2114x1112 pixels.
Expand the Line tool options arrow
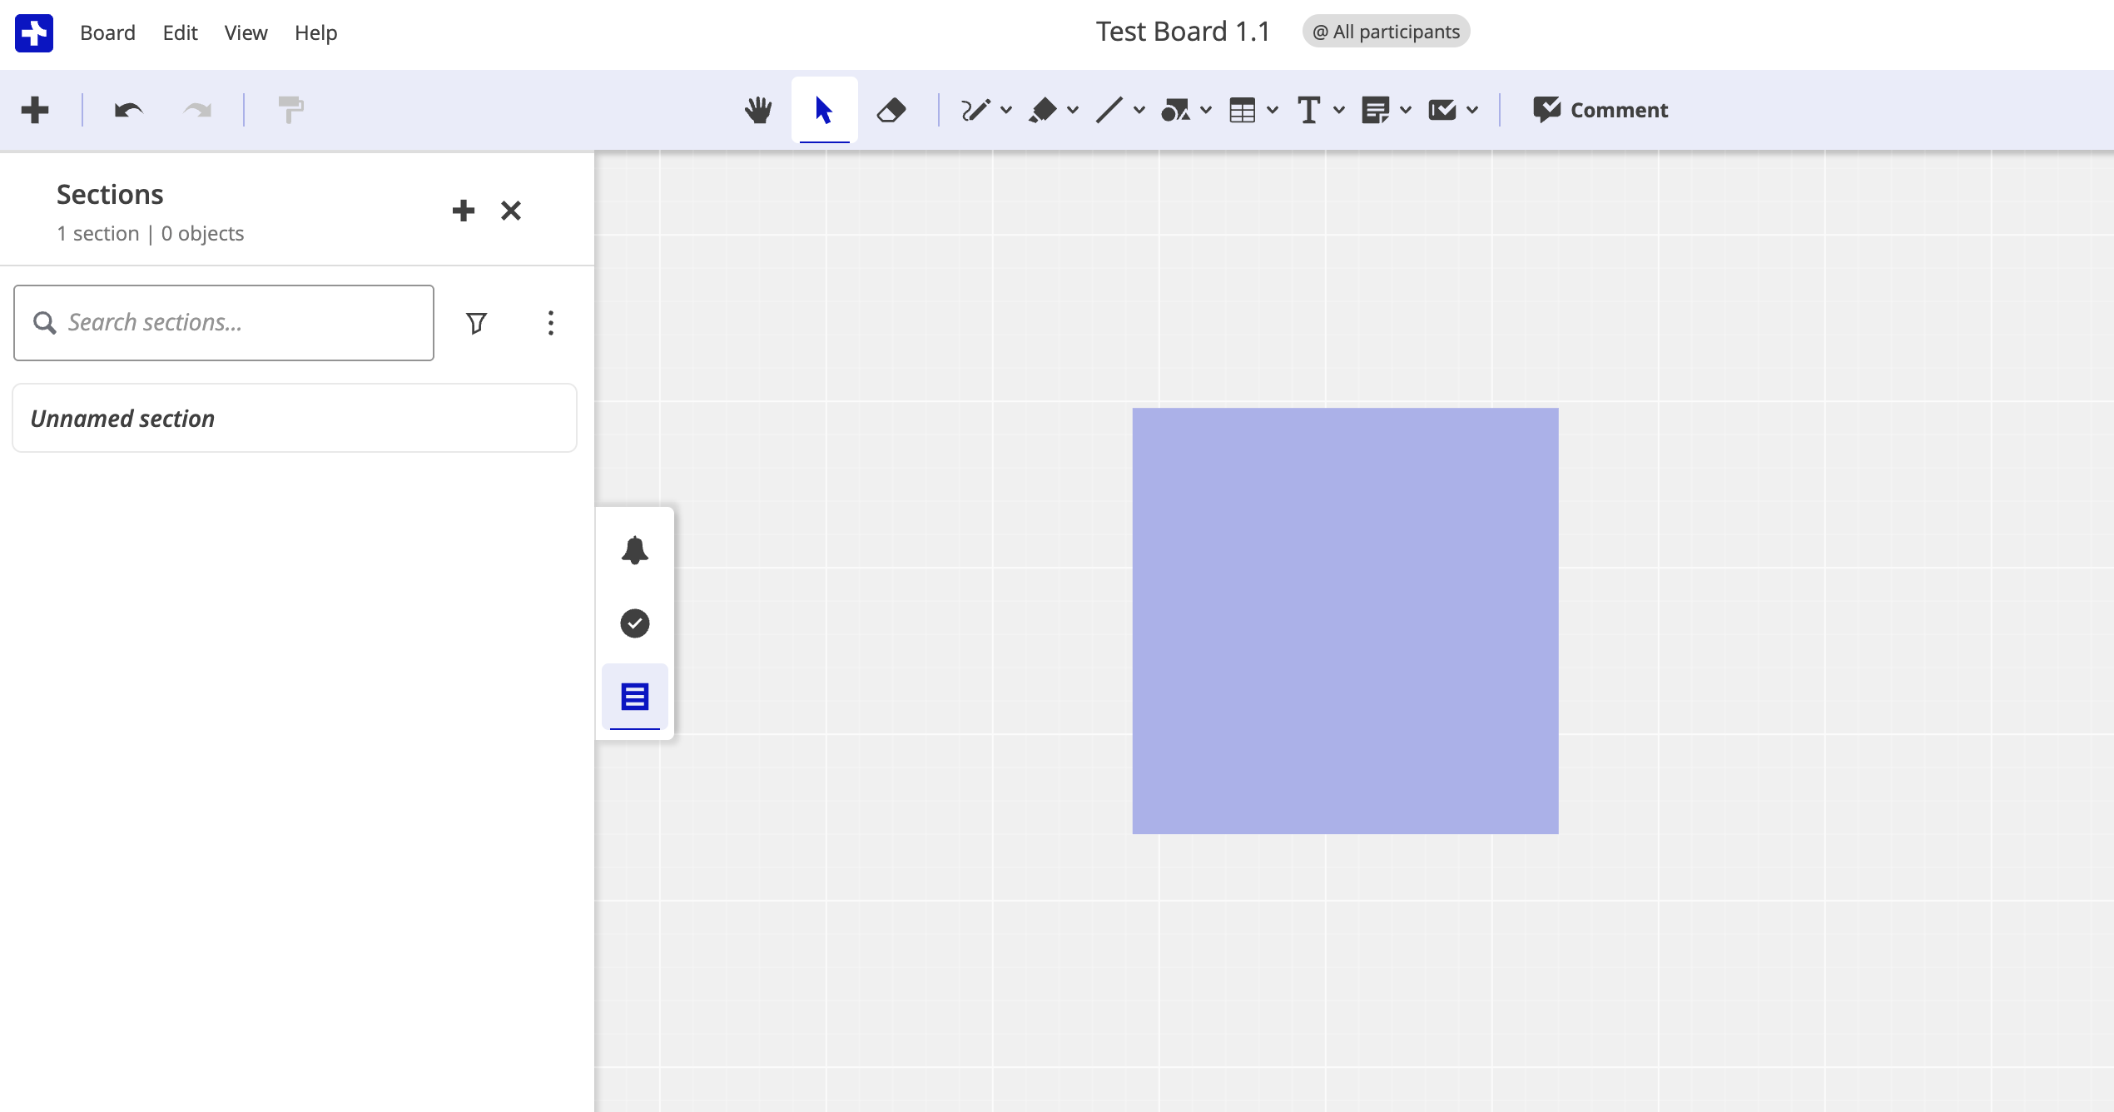(x=1139, y=110)
